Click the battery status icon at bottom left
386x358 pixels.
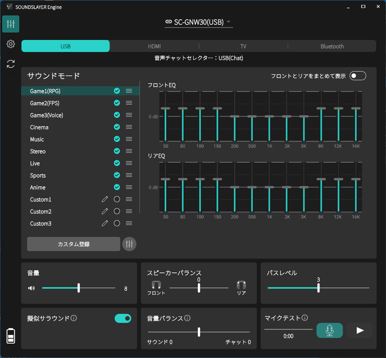(x=11, y=336)
